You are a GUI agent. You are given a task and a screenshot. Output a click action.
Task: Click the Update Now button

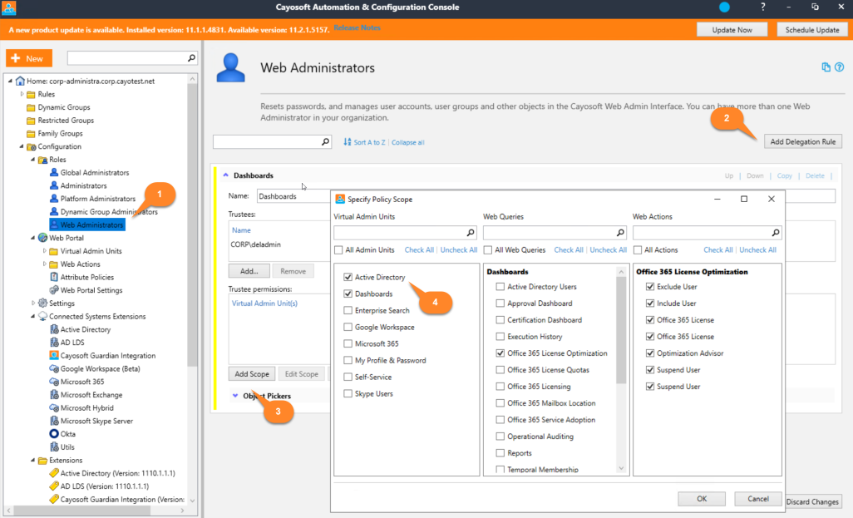click(x=732, y=29)
